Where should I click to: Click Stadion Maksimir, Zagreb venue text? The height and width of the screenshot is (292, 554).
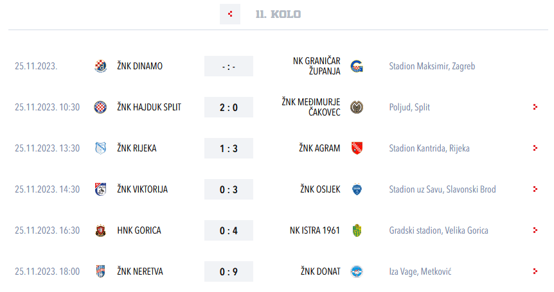pos(432,66)
